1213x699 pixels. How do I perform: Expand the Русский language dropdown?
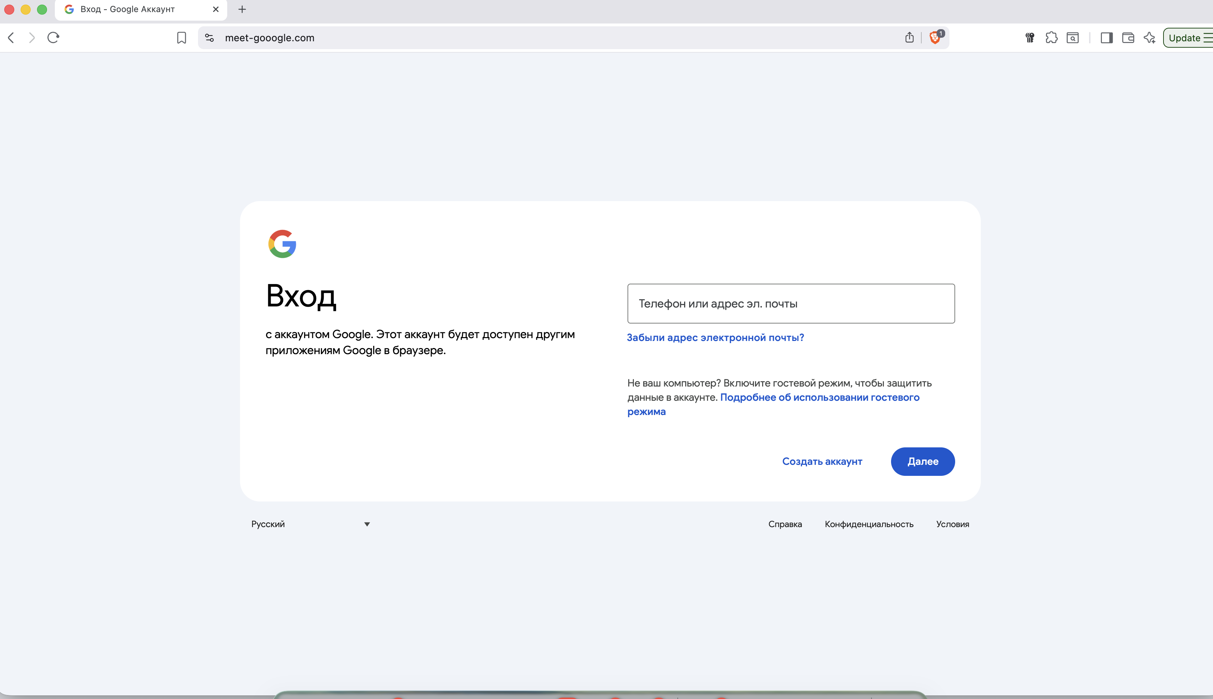click(310, 524)
